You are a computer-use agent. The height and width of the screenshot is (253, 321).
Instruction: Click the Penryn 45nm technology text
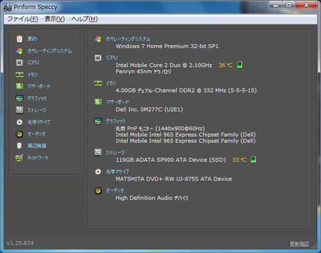(144, 72)
